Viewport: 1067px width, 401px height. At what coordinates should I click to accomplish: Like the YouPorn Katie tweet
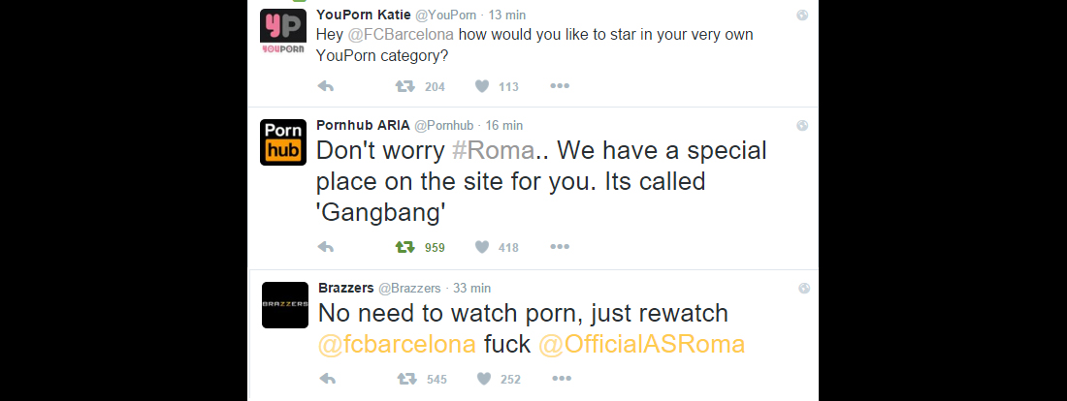click(x=482, y=86)
